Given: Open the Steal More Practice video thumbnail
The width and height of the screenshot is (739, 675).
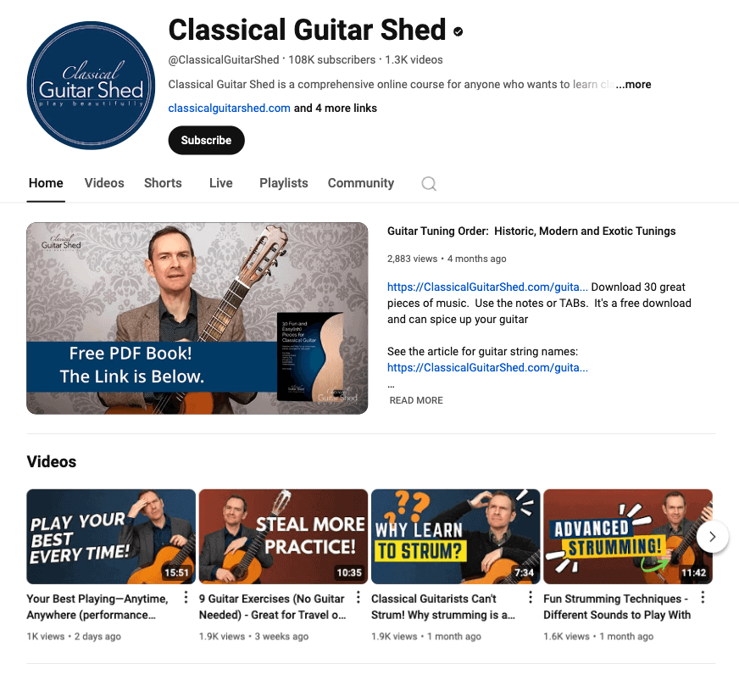Looking at the screenshot, I should [x=283, y=536].
